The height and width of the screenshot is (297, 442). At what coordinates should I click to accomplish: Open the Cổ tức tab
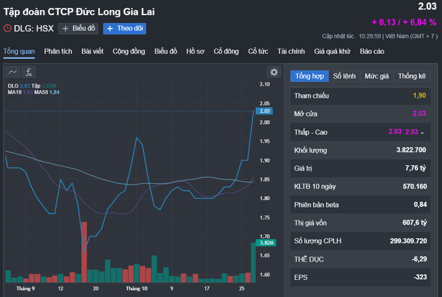pos(258,51)
